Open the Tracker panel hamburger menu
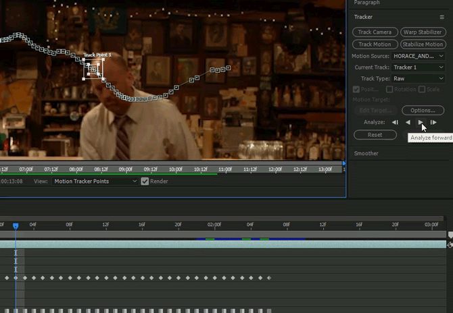 click(x=442, y=17)
